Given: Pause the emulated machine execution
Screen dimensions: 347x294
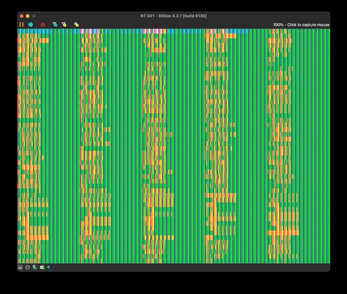Looking at the screenshot, I should (22, 25).
